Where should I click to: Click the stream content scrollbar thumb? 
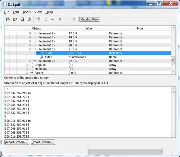tap(173, 92)
